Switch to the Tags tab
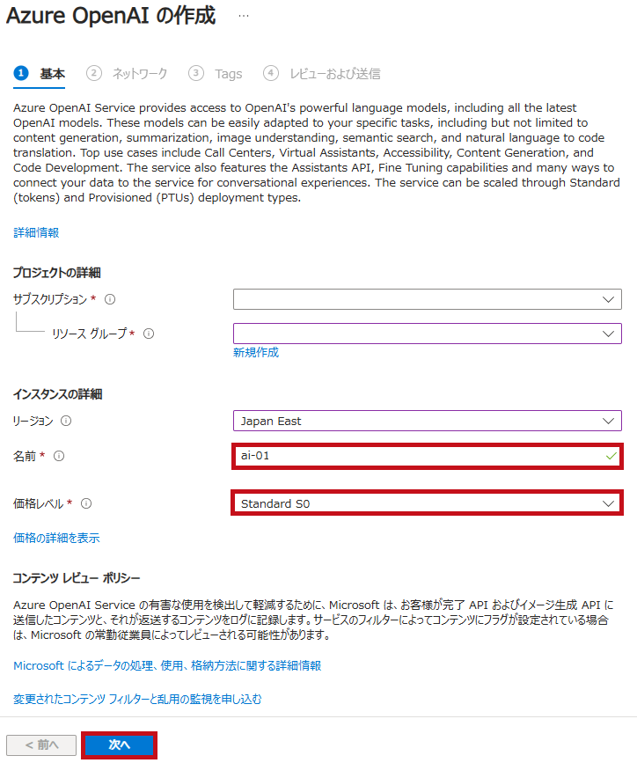 [216, 73]
